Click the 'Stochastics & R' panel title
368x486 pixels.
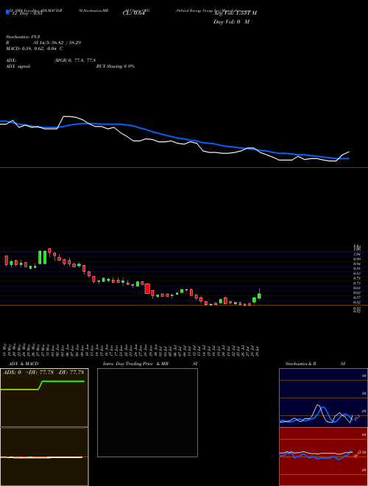coord(301,364)
